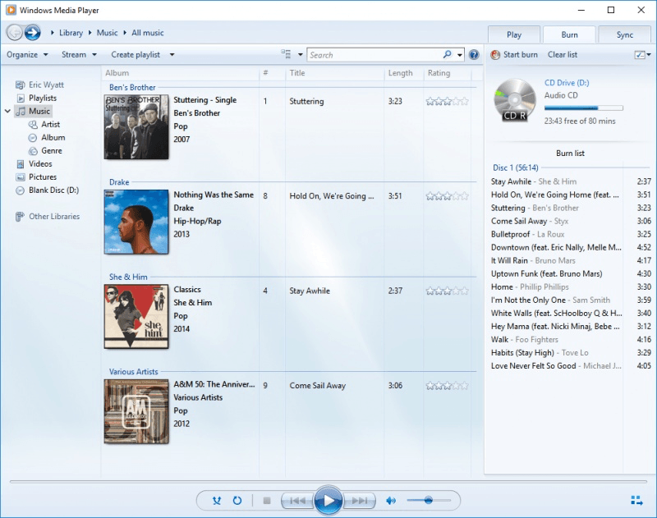This screenshot has width=657, height=518.
Task: Open the CD Drive (D:) link
Action: pyautogui.click(x=567, y=83)
